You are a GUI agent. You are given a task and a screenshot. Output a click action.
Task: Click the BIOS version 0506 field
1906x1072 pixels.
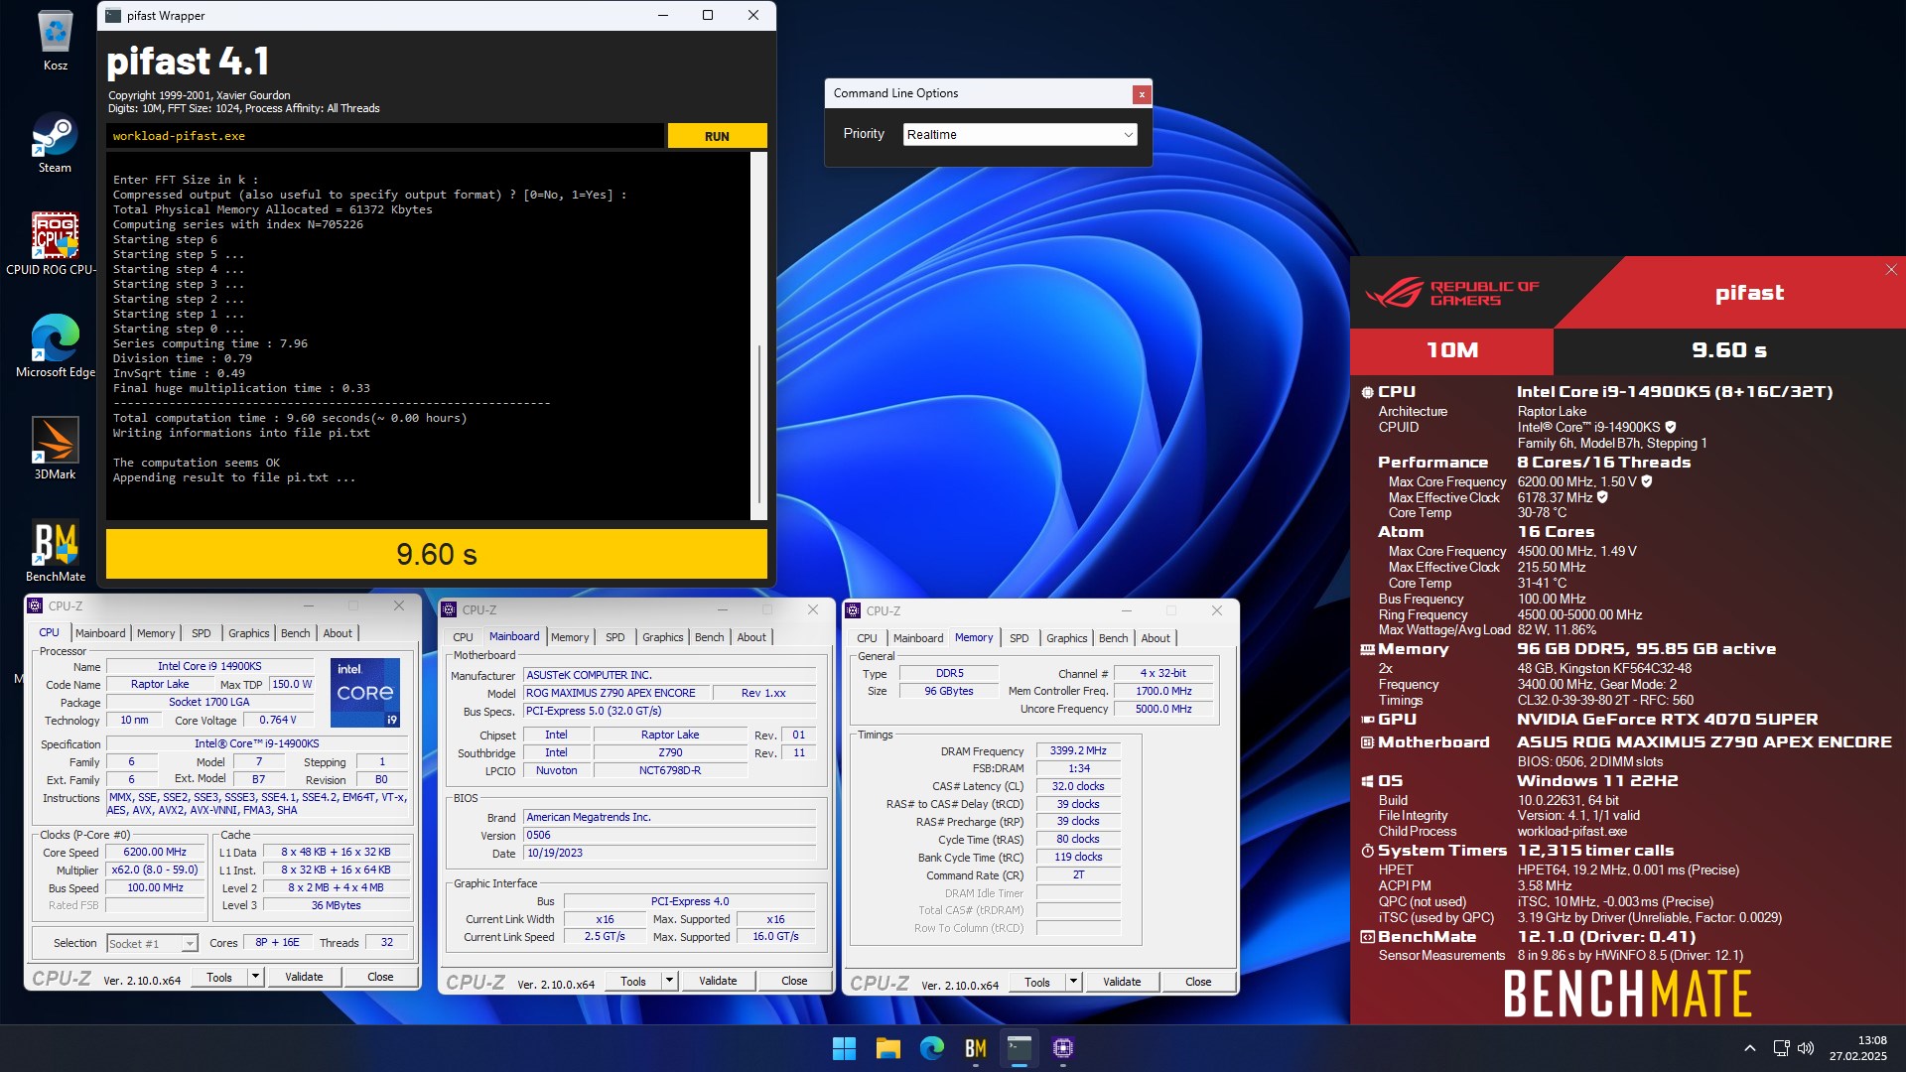coord(670,836)
